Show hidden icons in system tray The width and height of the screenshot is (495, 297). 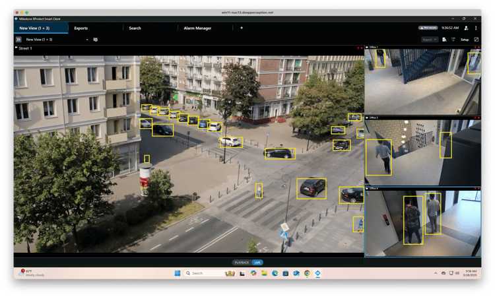point(436,273)
